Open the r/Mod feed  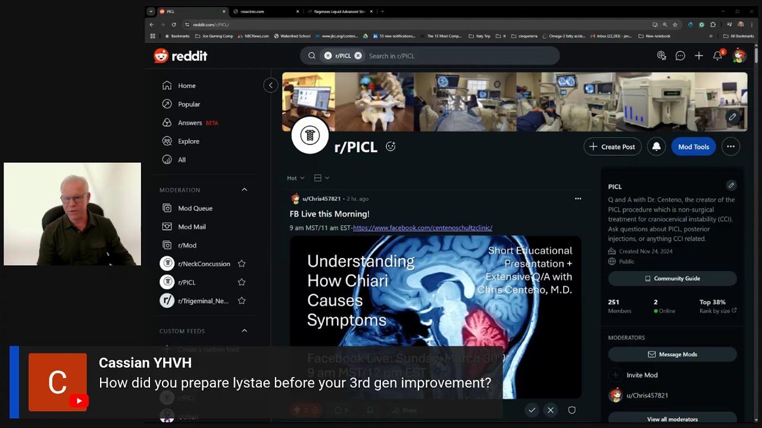[187, 245]
